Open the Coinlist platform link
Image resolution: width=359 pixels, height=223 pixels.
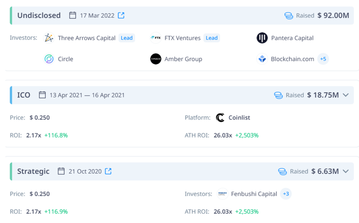coord(239,118)
